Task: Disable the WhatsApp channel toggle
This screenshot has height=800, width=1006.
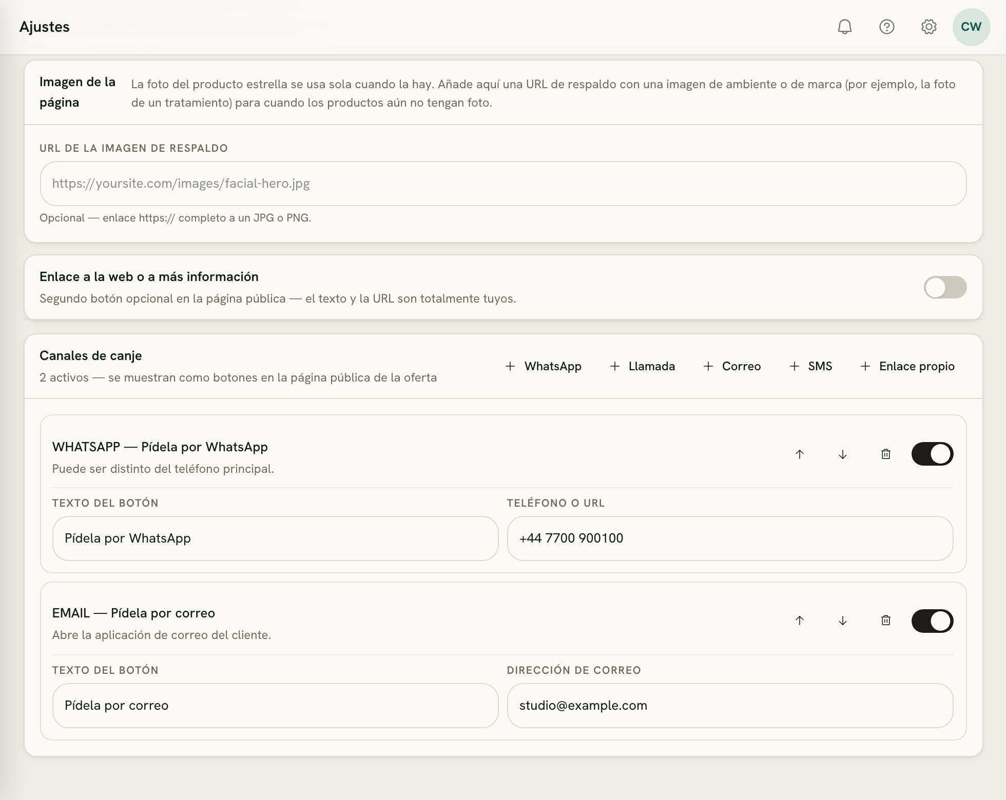Action: (x=932, y=454)
